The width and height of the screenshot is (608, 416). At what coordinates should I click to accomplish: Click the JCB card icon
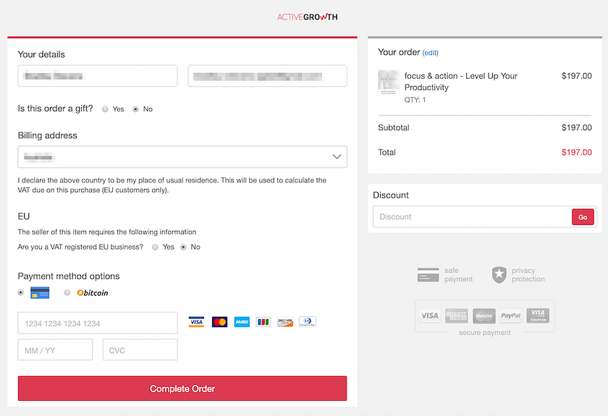tap(263, 322)
